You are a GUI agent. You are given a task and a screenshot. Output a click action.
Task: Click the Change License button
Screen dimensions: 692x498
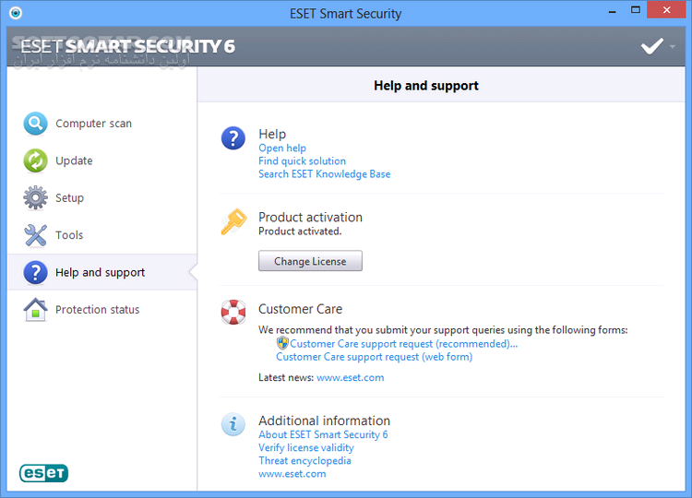(x=310, y=261)
